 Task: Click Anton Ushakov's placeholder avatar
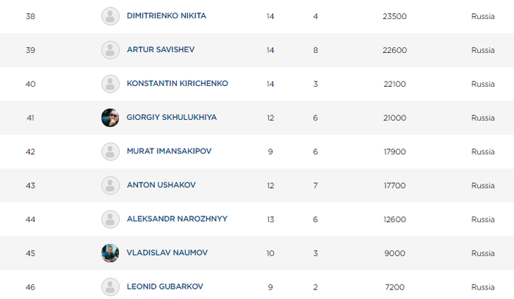click(x=110, y=185)
